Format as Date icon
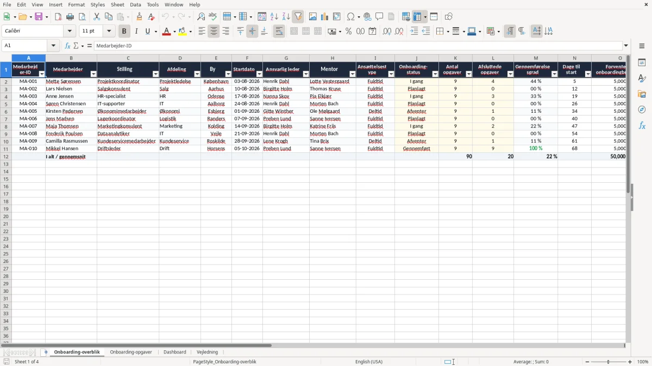652x366 pixels. point(372,31)
